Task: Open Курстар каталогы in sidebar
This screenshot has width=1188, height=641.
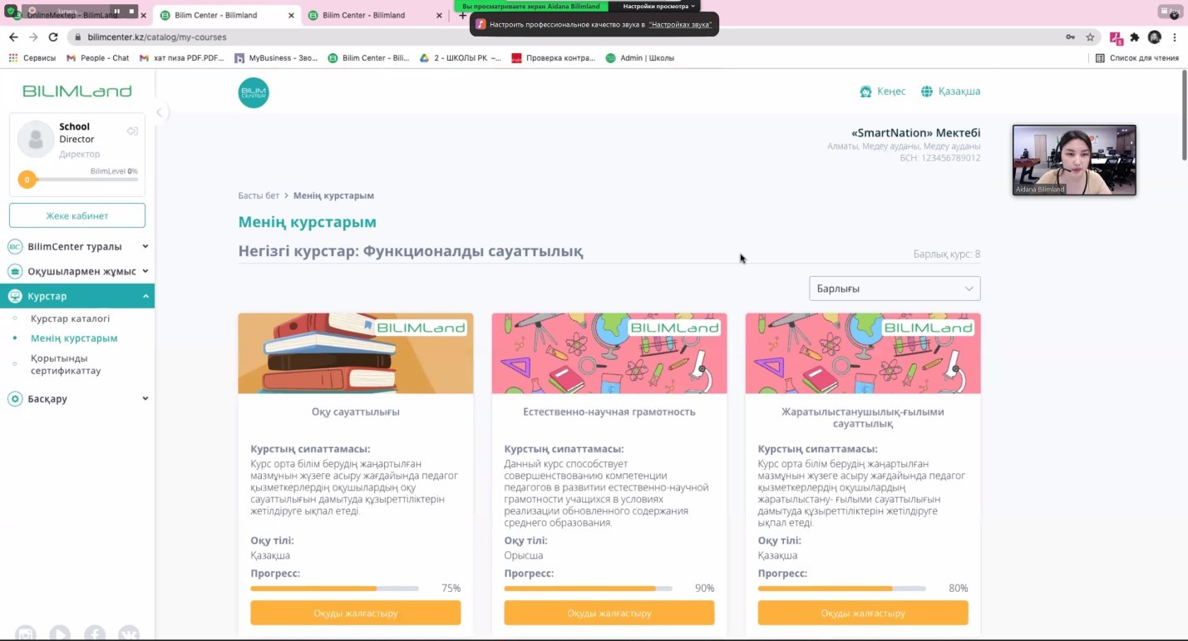Action: tap(70, 318)
